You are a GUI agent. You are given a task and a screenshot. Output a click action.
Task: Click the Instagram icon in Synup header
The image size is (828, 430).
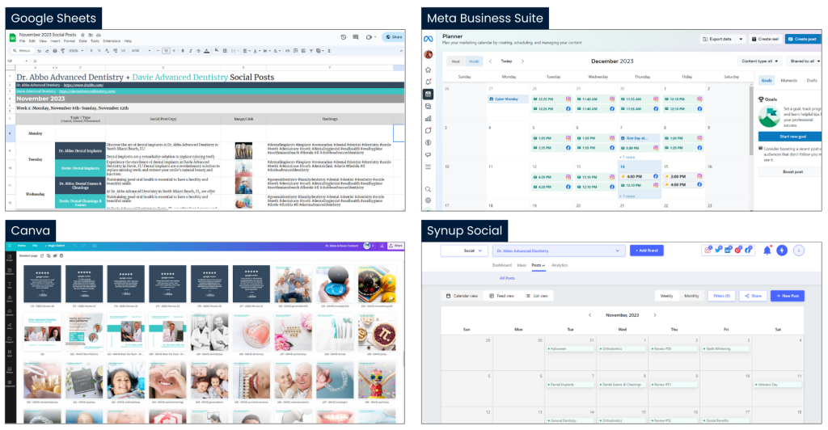click(x=708, y=250)
